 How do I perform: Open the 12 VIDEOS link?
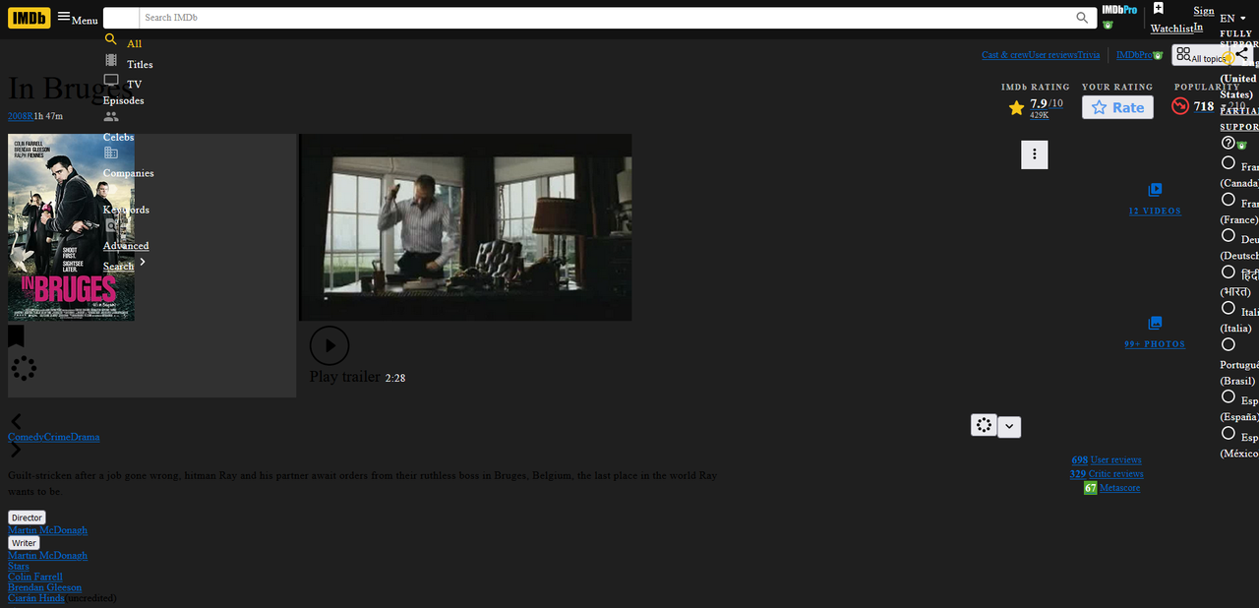tap(1155, 212)
